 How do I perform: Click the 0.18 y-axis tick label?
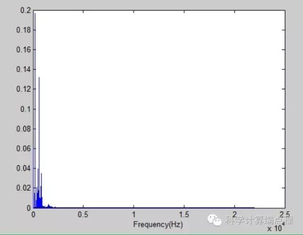[x=23, y=30]
